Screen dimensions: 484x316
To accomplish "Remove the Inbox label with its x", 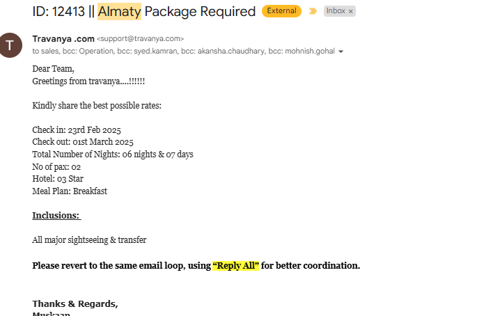I will [350, 11].
